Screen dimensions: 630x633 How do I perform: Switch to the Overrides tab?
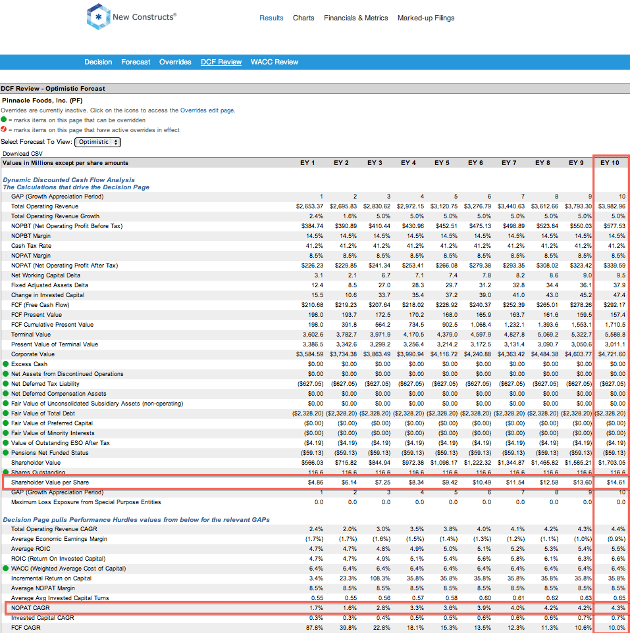175,62
